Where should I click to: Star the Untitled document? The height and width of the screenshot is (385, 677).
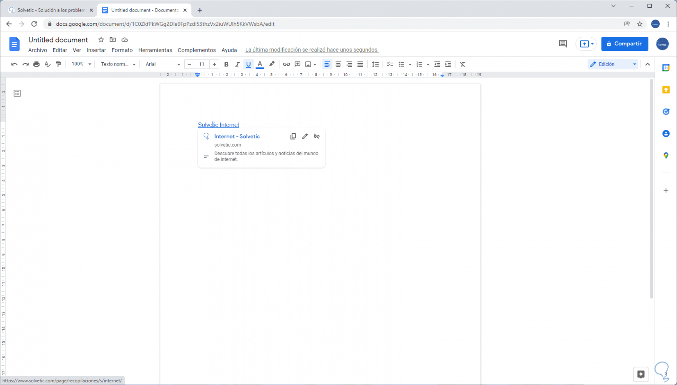[x=101, y=40]
